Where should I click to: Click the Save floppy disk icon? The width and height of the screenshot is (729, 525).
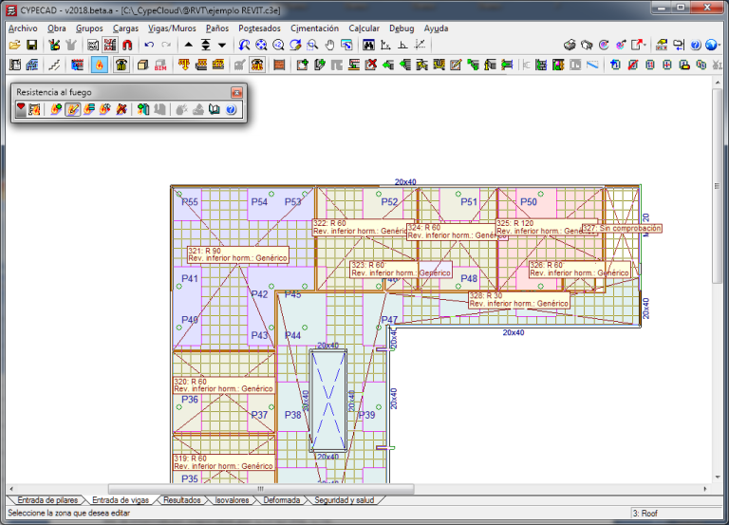[31, 45]
